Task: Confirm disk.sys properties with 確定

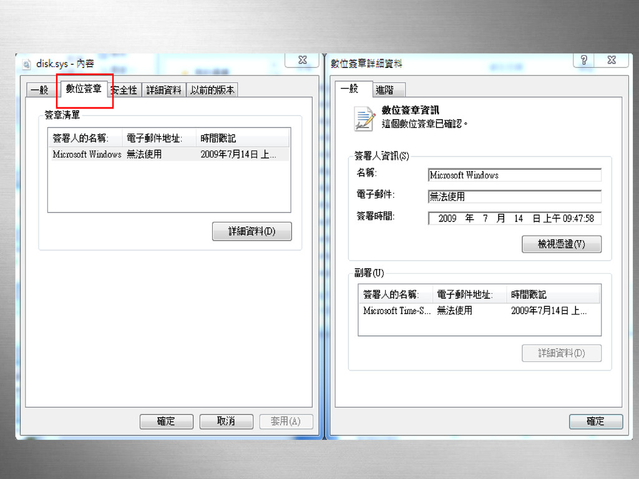Action: 166,421
